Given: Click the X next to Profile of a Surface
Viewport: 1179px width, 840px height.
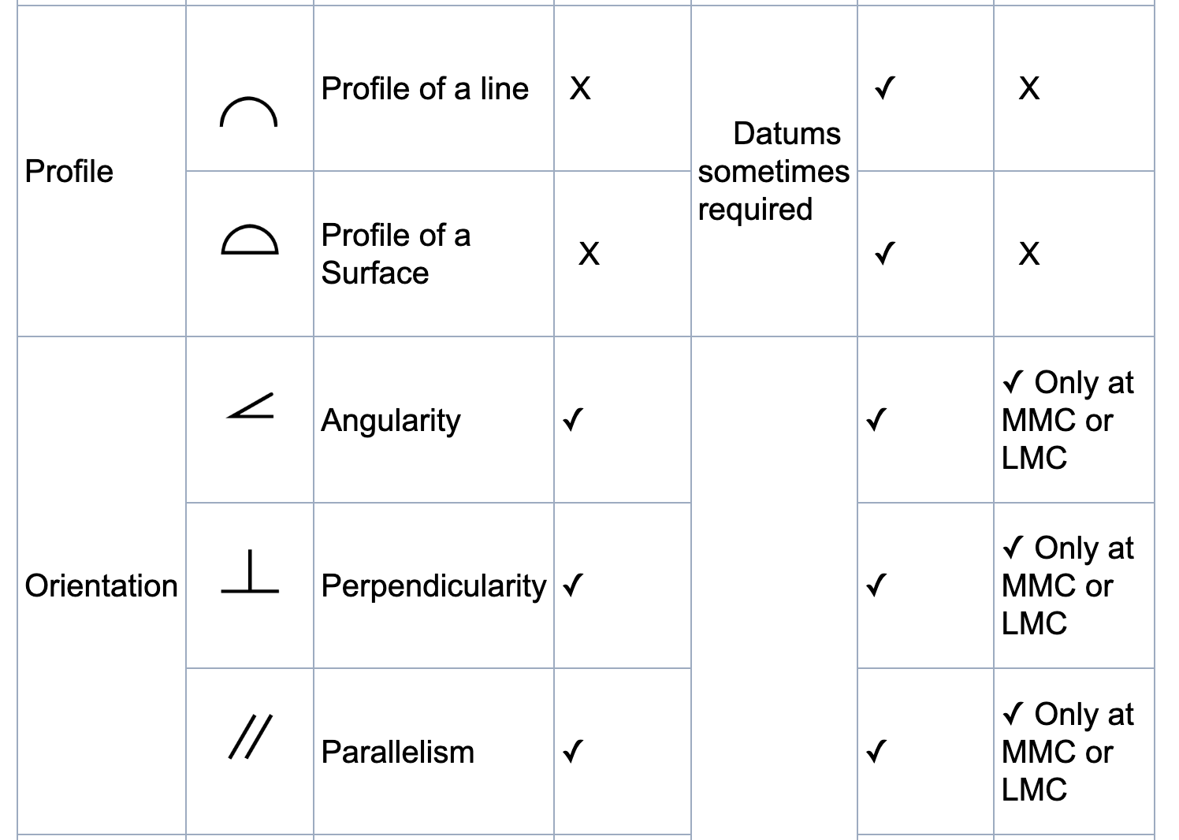Looking at the screenshot, I should [x=589, y=254].
